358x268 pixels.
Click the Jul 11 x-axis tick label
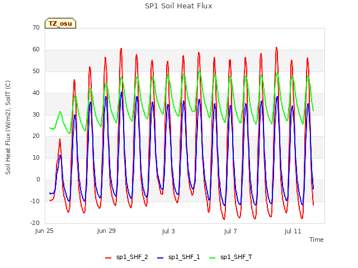point(293,231)
